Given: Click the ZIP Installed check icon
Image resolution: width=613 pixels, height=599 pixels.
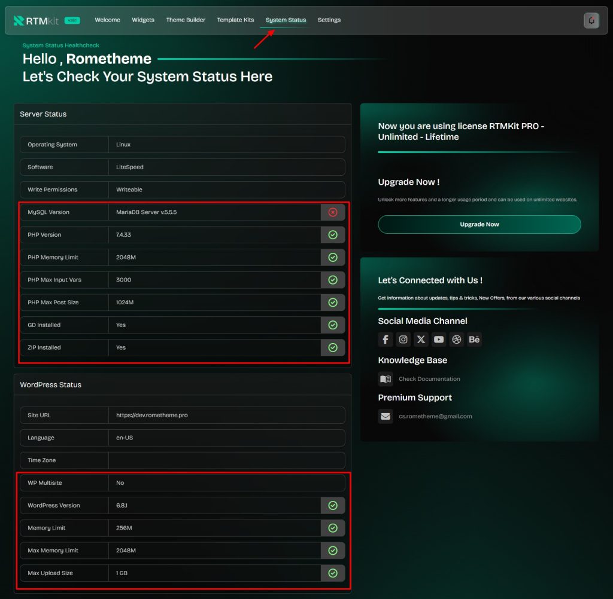Looking at the screenshot, I should click(333, 347).
